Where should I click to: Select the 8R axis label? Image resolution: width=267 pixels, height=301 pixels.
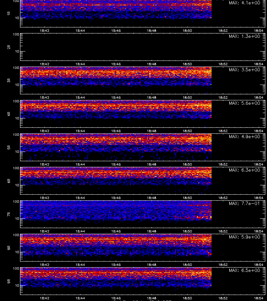[9, 247]
